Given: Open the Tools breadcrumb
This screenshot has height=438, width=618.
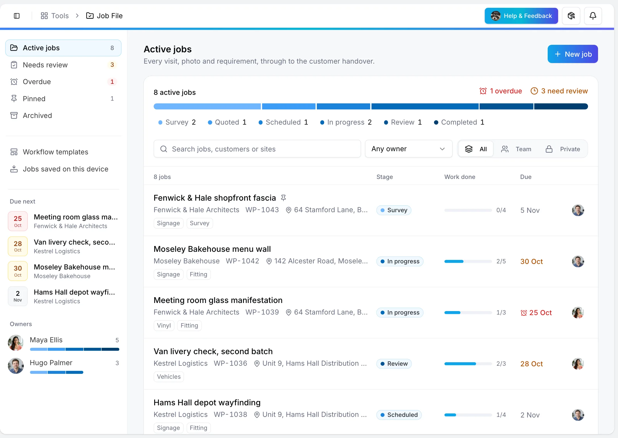Looking at the screenshot, I should pyautogui.click(x=55, y=16).
